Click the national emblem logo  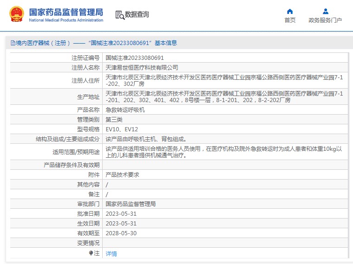coord(16,15)
